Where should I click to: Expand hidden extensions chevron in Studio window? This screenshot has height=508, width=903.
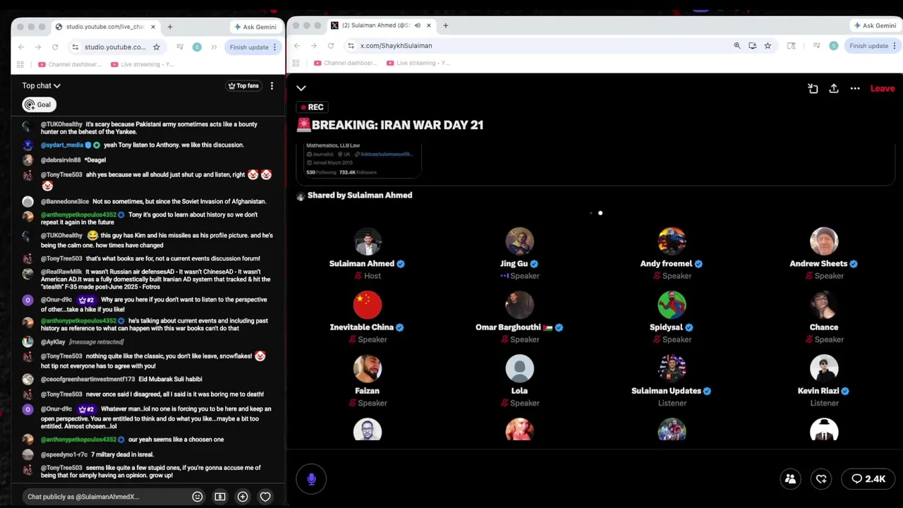[214, 47]
